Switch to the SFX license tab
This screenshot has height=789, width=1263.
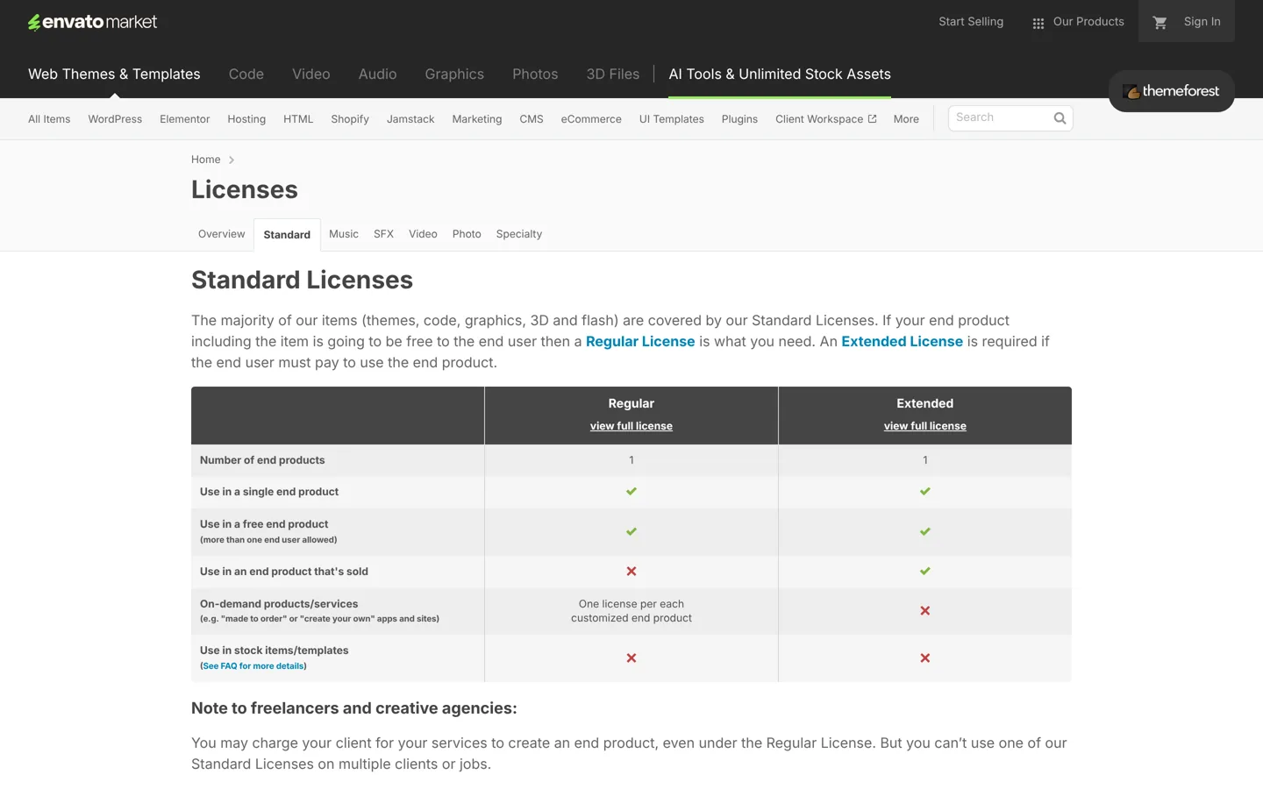coord(383,234)
